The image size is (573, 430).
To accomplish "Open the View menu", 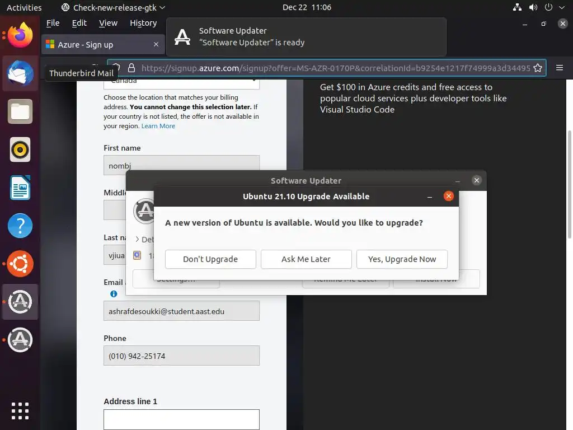I will (x=108, y=23).
